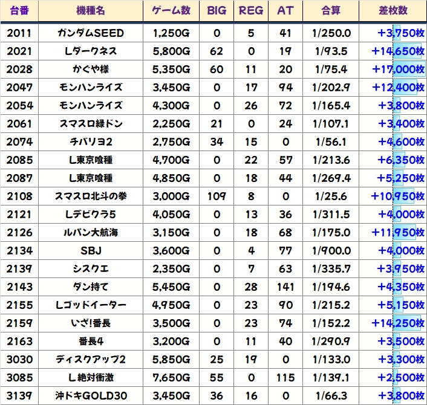This screenshot has width=427, height=405.
Task: Select machine number 2011 cell
Action: point(19,33)
